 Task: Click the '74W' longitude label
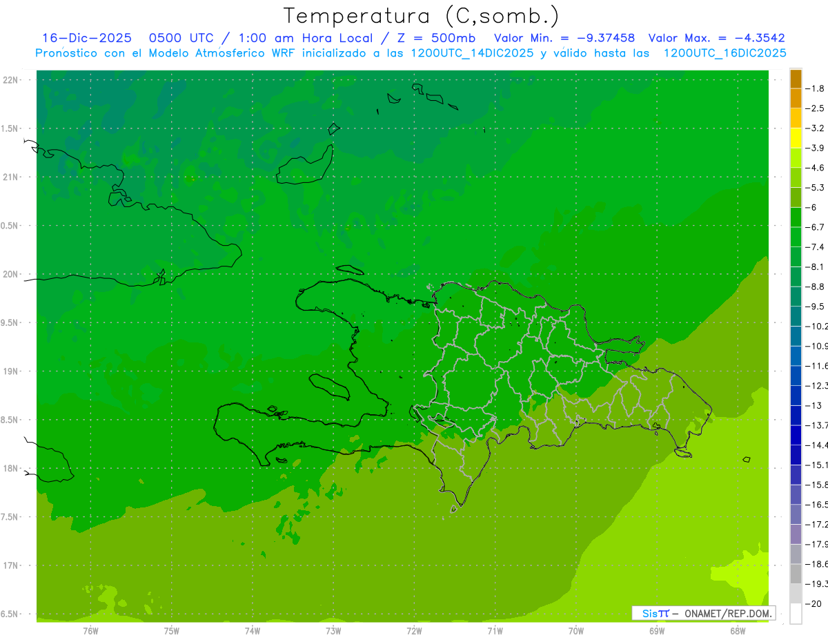coord(253,631)
